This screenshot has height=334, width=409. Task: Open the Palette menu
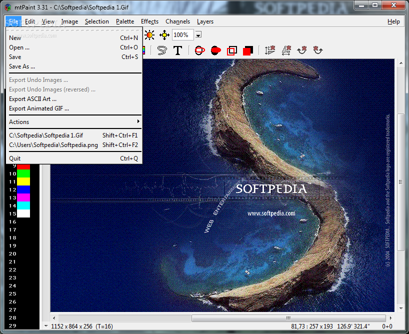tap(125, 21)
